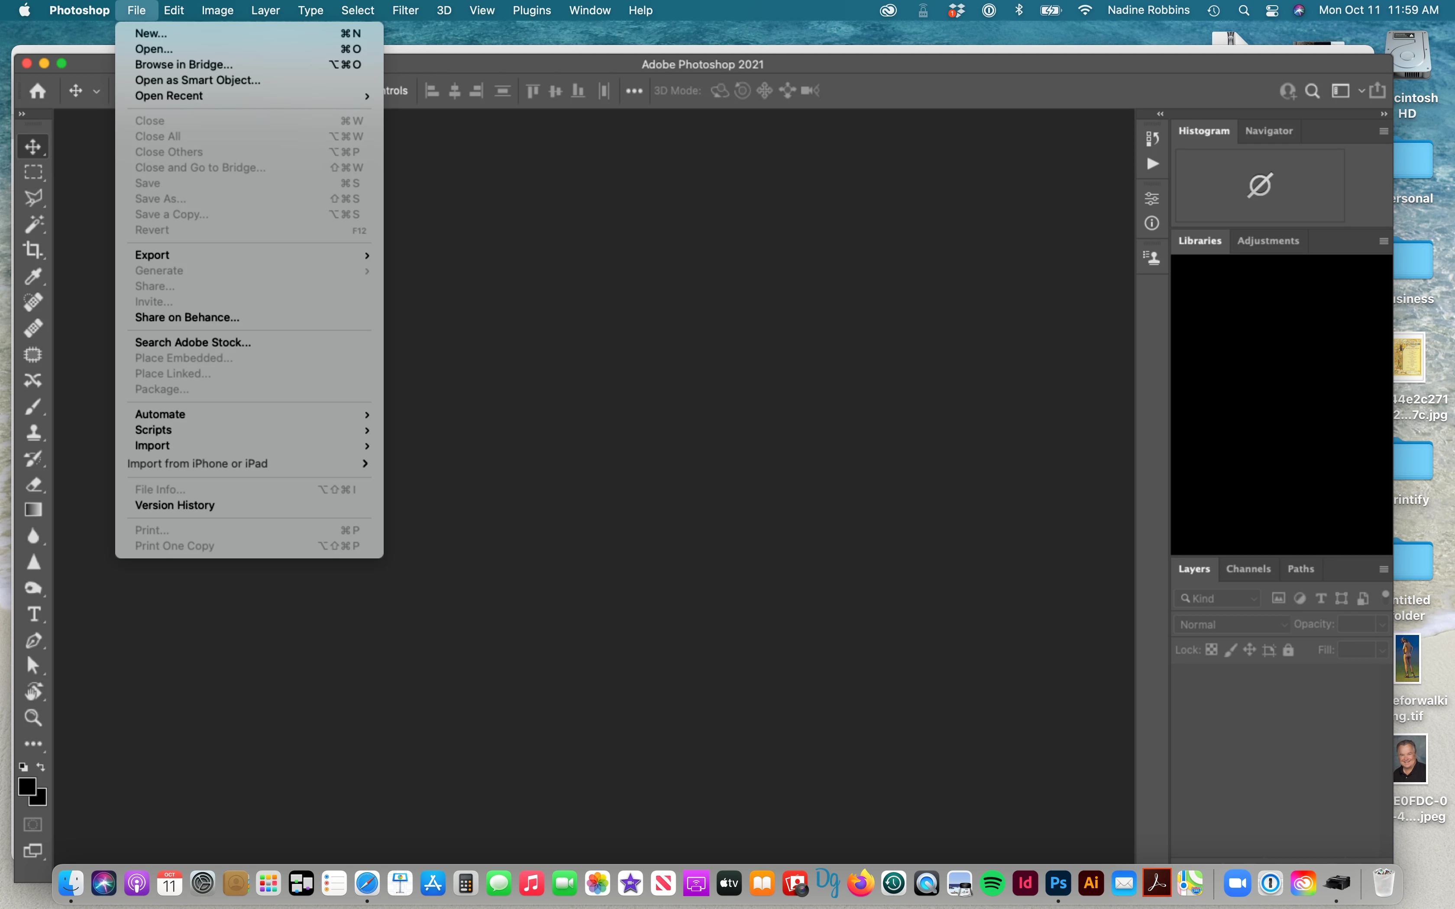Select the Gradient tool
Image resolution: width=1455 pixels, height=909 pixels.
click(33, 510)
